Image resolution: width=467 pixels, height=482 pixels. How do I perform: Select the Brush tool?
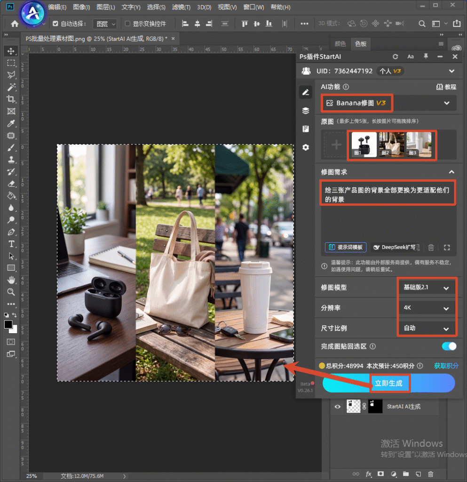pyautogui.click(x=11, y=147)
